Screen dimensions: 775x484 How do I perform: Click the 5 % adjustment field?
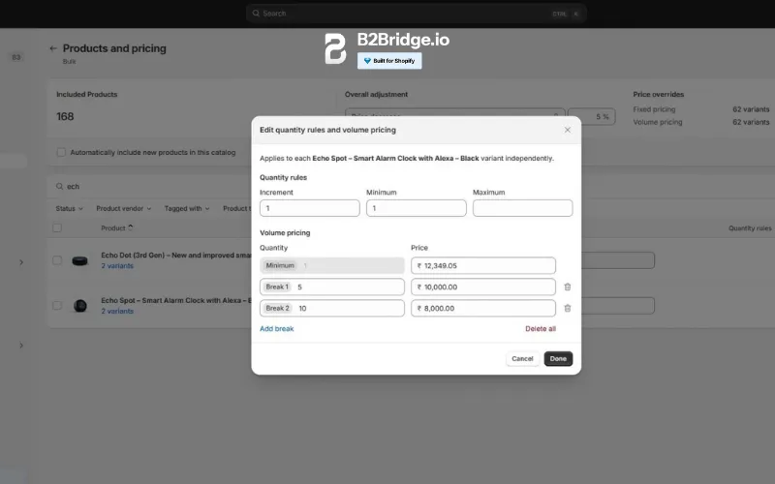[592, 116]
